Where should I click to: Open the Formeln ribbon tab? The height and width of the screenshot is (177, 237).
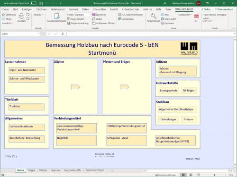pos(73,9)
